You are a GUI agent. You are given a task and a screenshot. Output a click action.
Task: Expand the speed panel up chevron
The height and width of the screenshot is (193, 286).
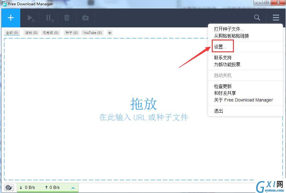coord(73,188)
